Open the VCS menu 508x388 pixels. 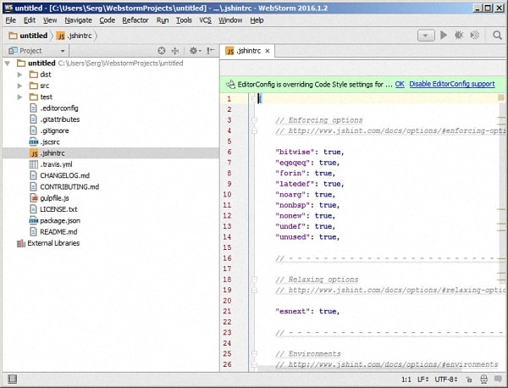pos(205,19)
